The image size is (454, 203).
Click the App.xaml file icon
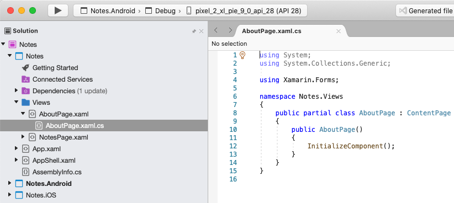pos(25,148)
